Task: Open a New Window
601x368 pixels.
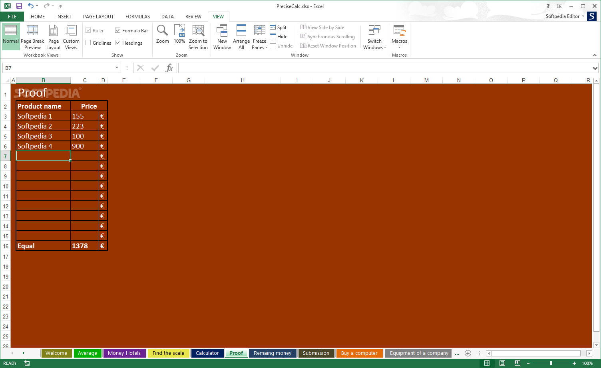Action: (222, 36)
